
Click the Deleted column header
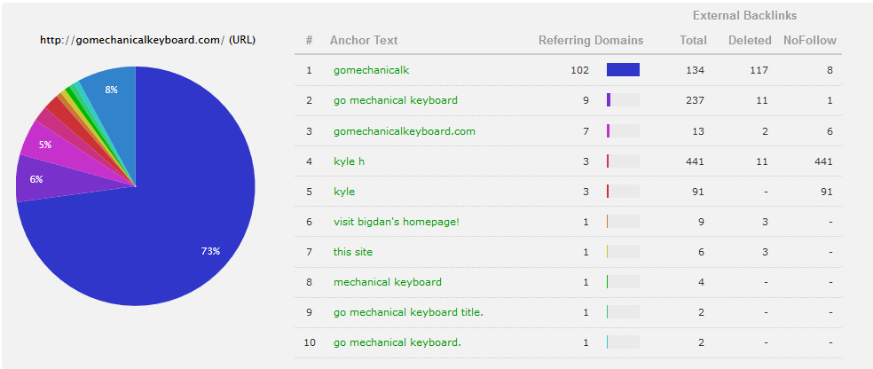pos(750,40)
